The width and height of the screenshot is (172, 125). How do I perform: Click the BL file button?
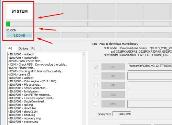click(x=113, y=67)
